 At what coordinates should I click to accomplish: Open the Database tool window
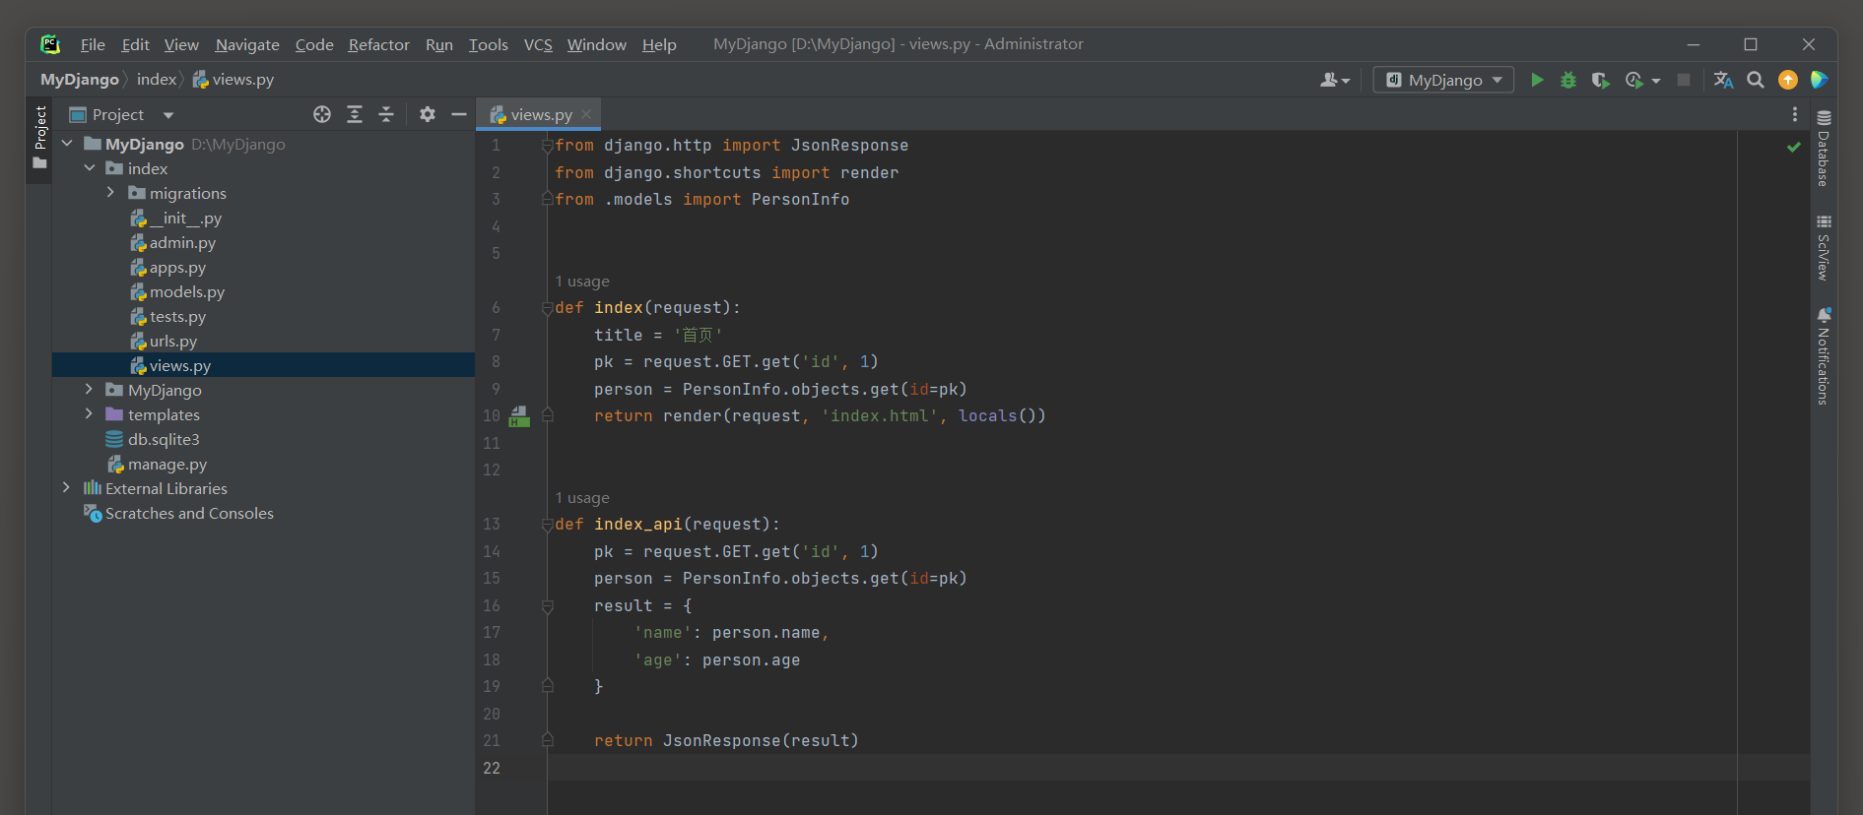pos(1824,148)
